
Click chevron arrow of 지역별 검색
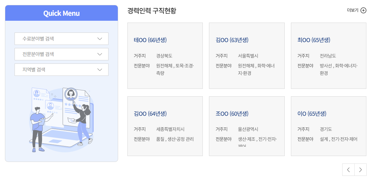(x=100, y=70)
